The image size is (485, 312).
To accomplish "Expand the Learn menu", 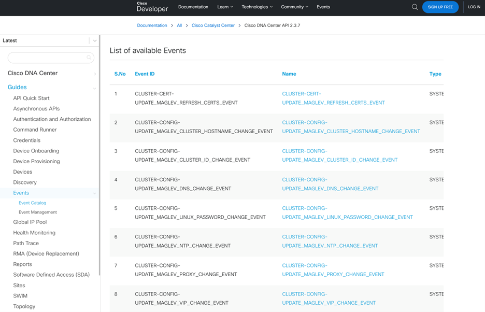I will tap(225, 7).
